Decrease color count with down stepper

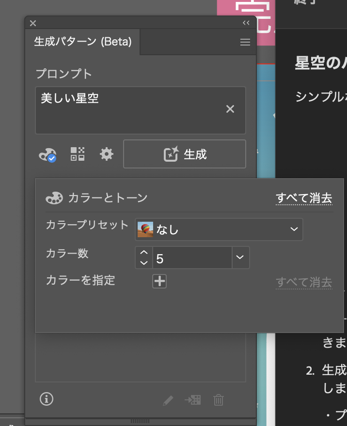click(143, 263)
